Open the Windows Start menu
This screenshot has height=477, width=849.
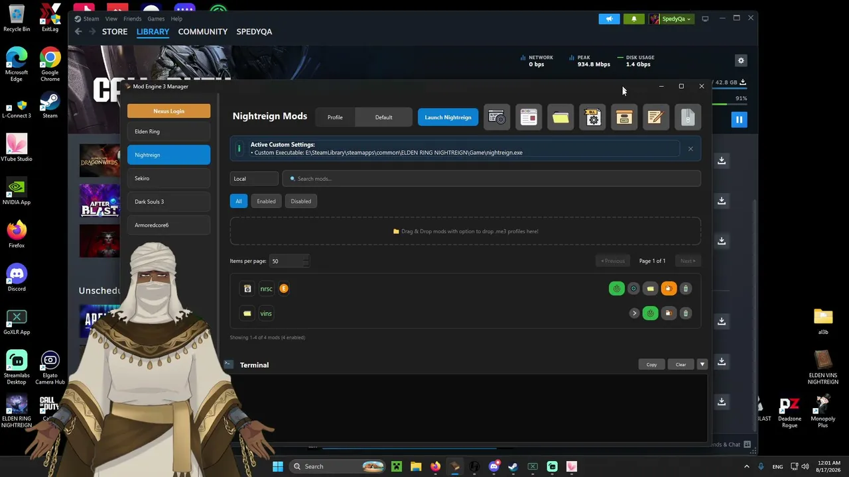(x=278, y=466)
